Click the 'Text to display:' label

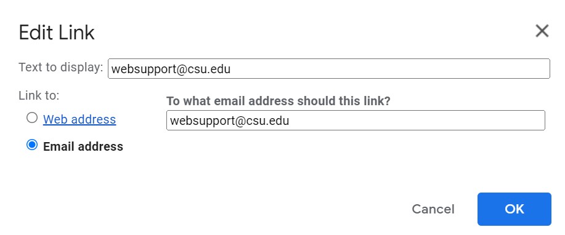click(x=61, y=67)
